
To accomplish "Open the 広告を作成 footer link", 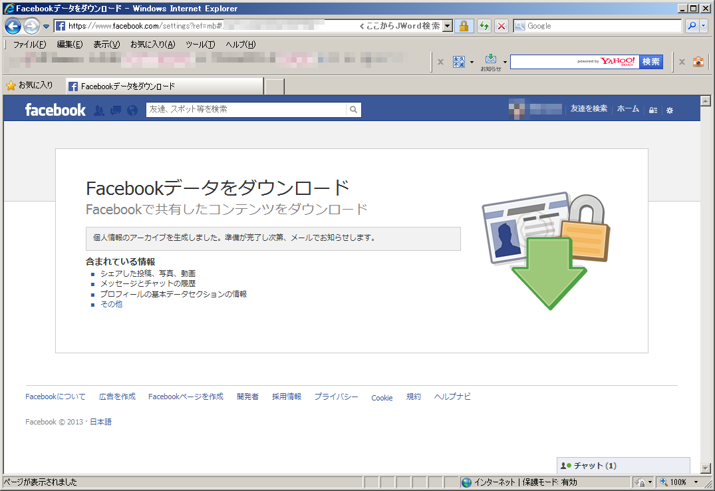I will 117,397.
